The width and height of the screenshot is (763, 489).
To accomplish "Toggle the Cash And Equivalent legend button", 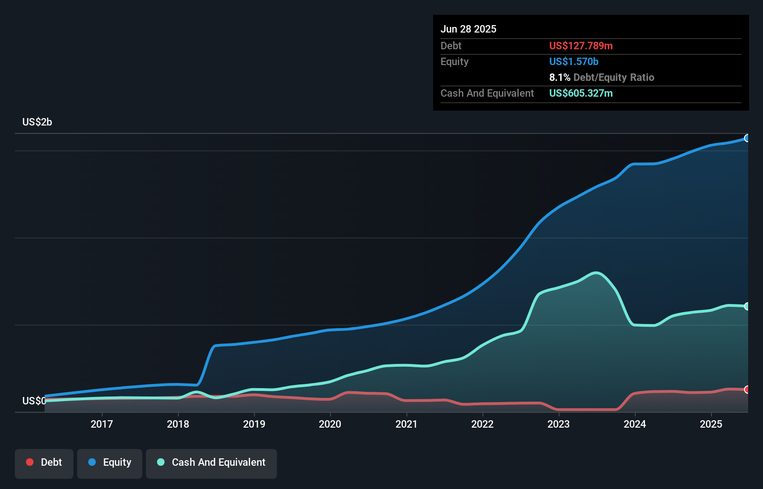I will [211, 463].
